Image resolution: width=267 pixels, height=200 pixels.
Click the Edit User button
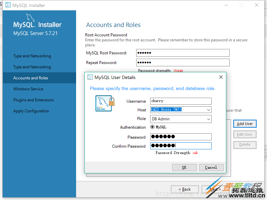tap(245, 134)
